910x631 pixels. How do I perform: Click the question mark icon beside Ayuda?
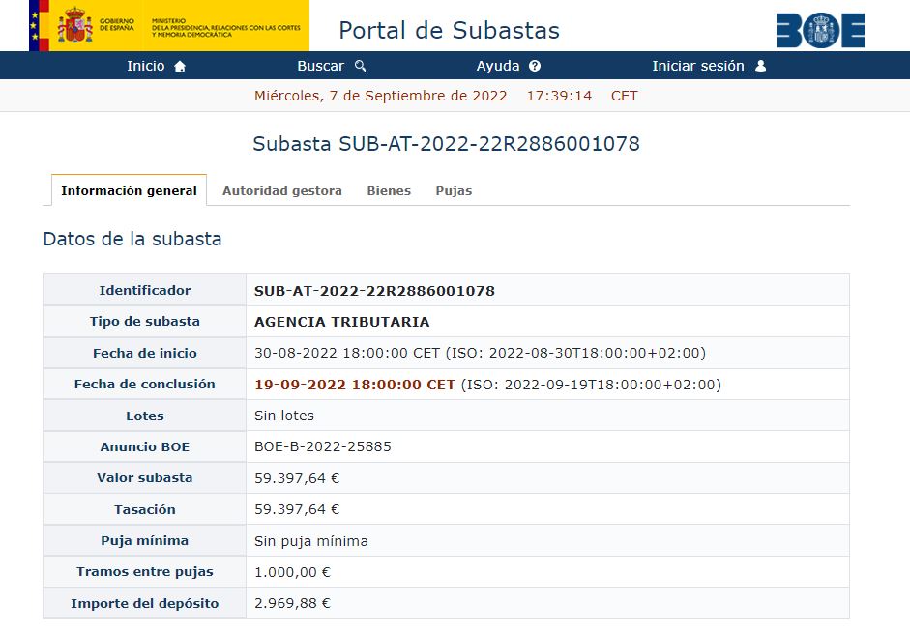pyautogui.click(x=535, y=67)
